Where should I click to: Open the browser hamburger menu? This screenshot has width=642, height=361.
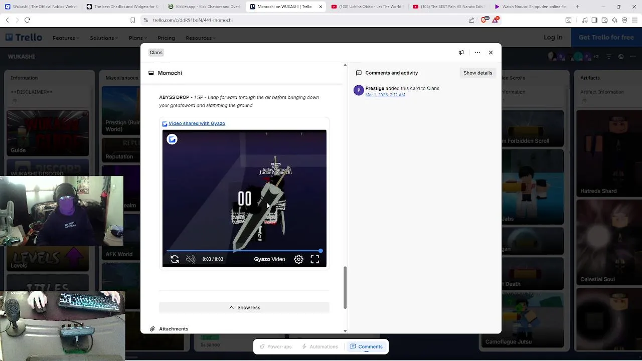point(634,20)
